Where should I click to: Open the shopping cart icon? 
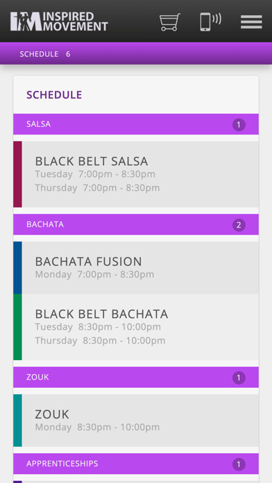tap(170, 22)
